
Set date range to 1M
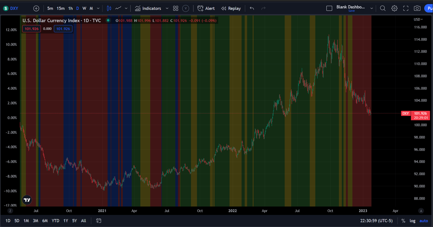tap(26, 221)
